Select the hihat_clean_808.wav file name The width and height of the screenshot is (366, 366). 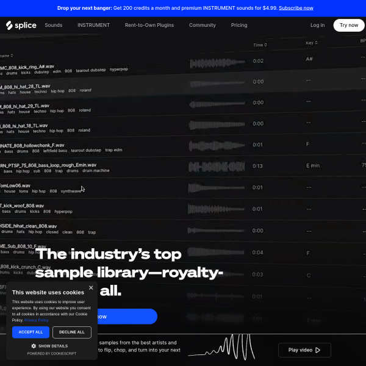pyautogui.click(x=28, y=226)
